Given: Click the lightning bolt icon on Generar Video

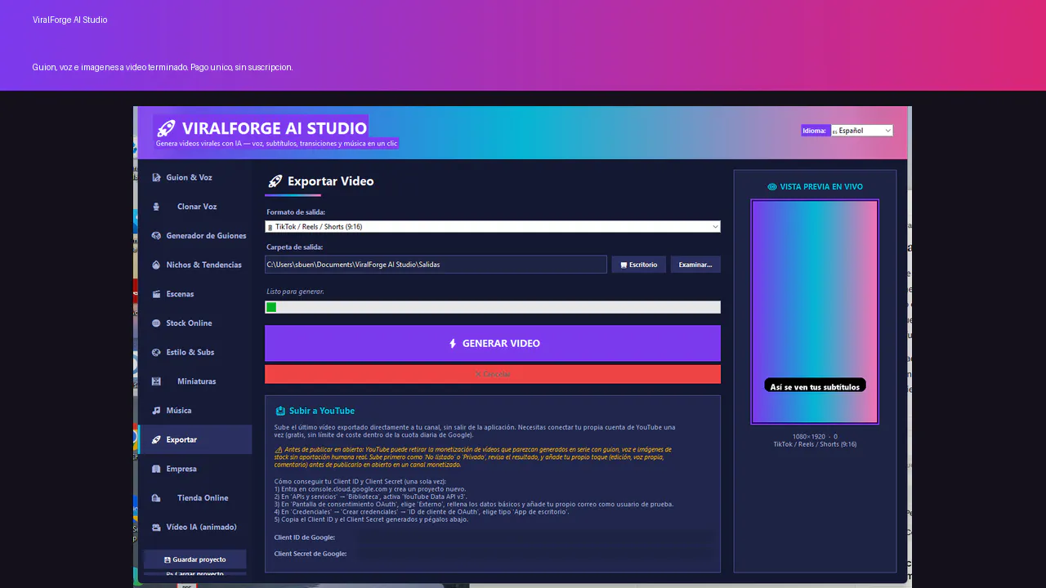Looking at the screenshot, I should tap(453, 344).
